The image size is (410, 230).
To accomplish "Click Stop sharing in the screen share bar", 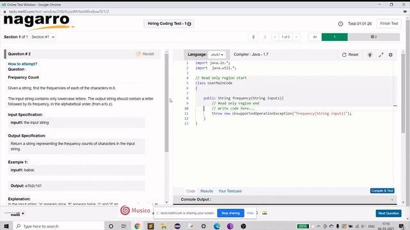I will click(231, 213).
